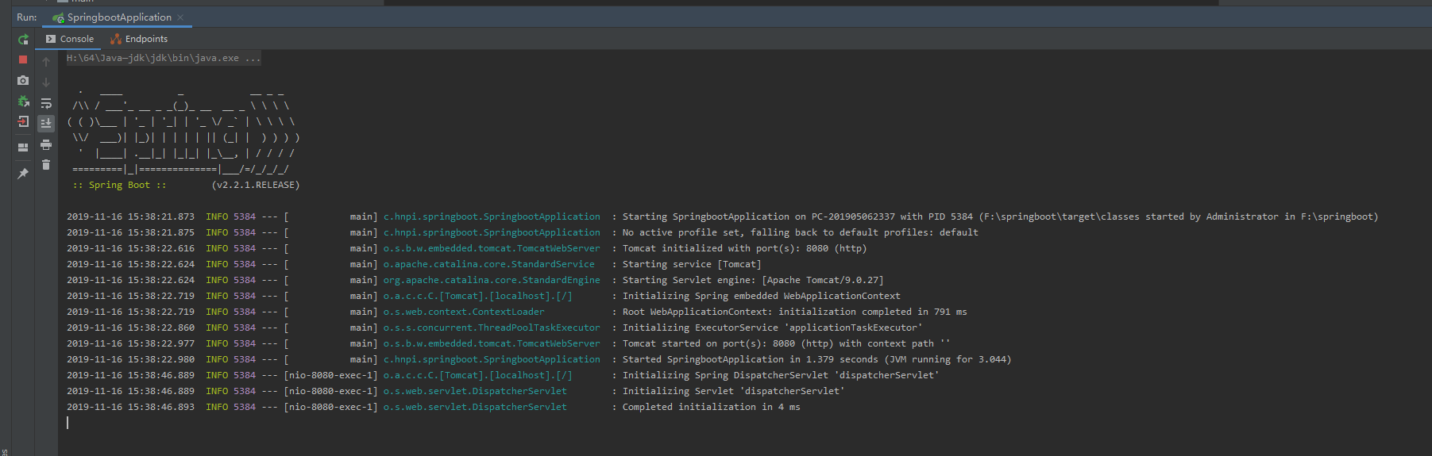Switch to the Endpoints tab
This screenshot has width=1432, height=456.
click(139, 39)
